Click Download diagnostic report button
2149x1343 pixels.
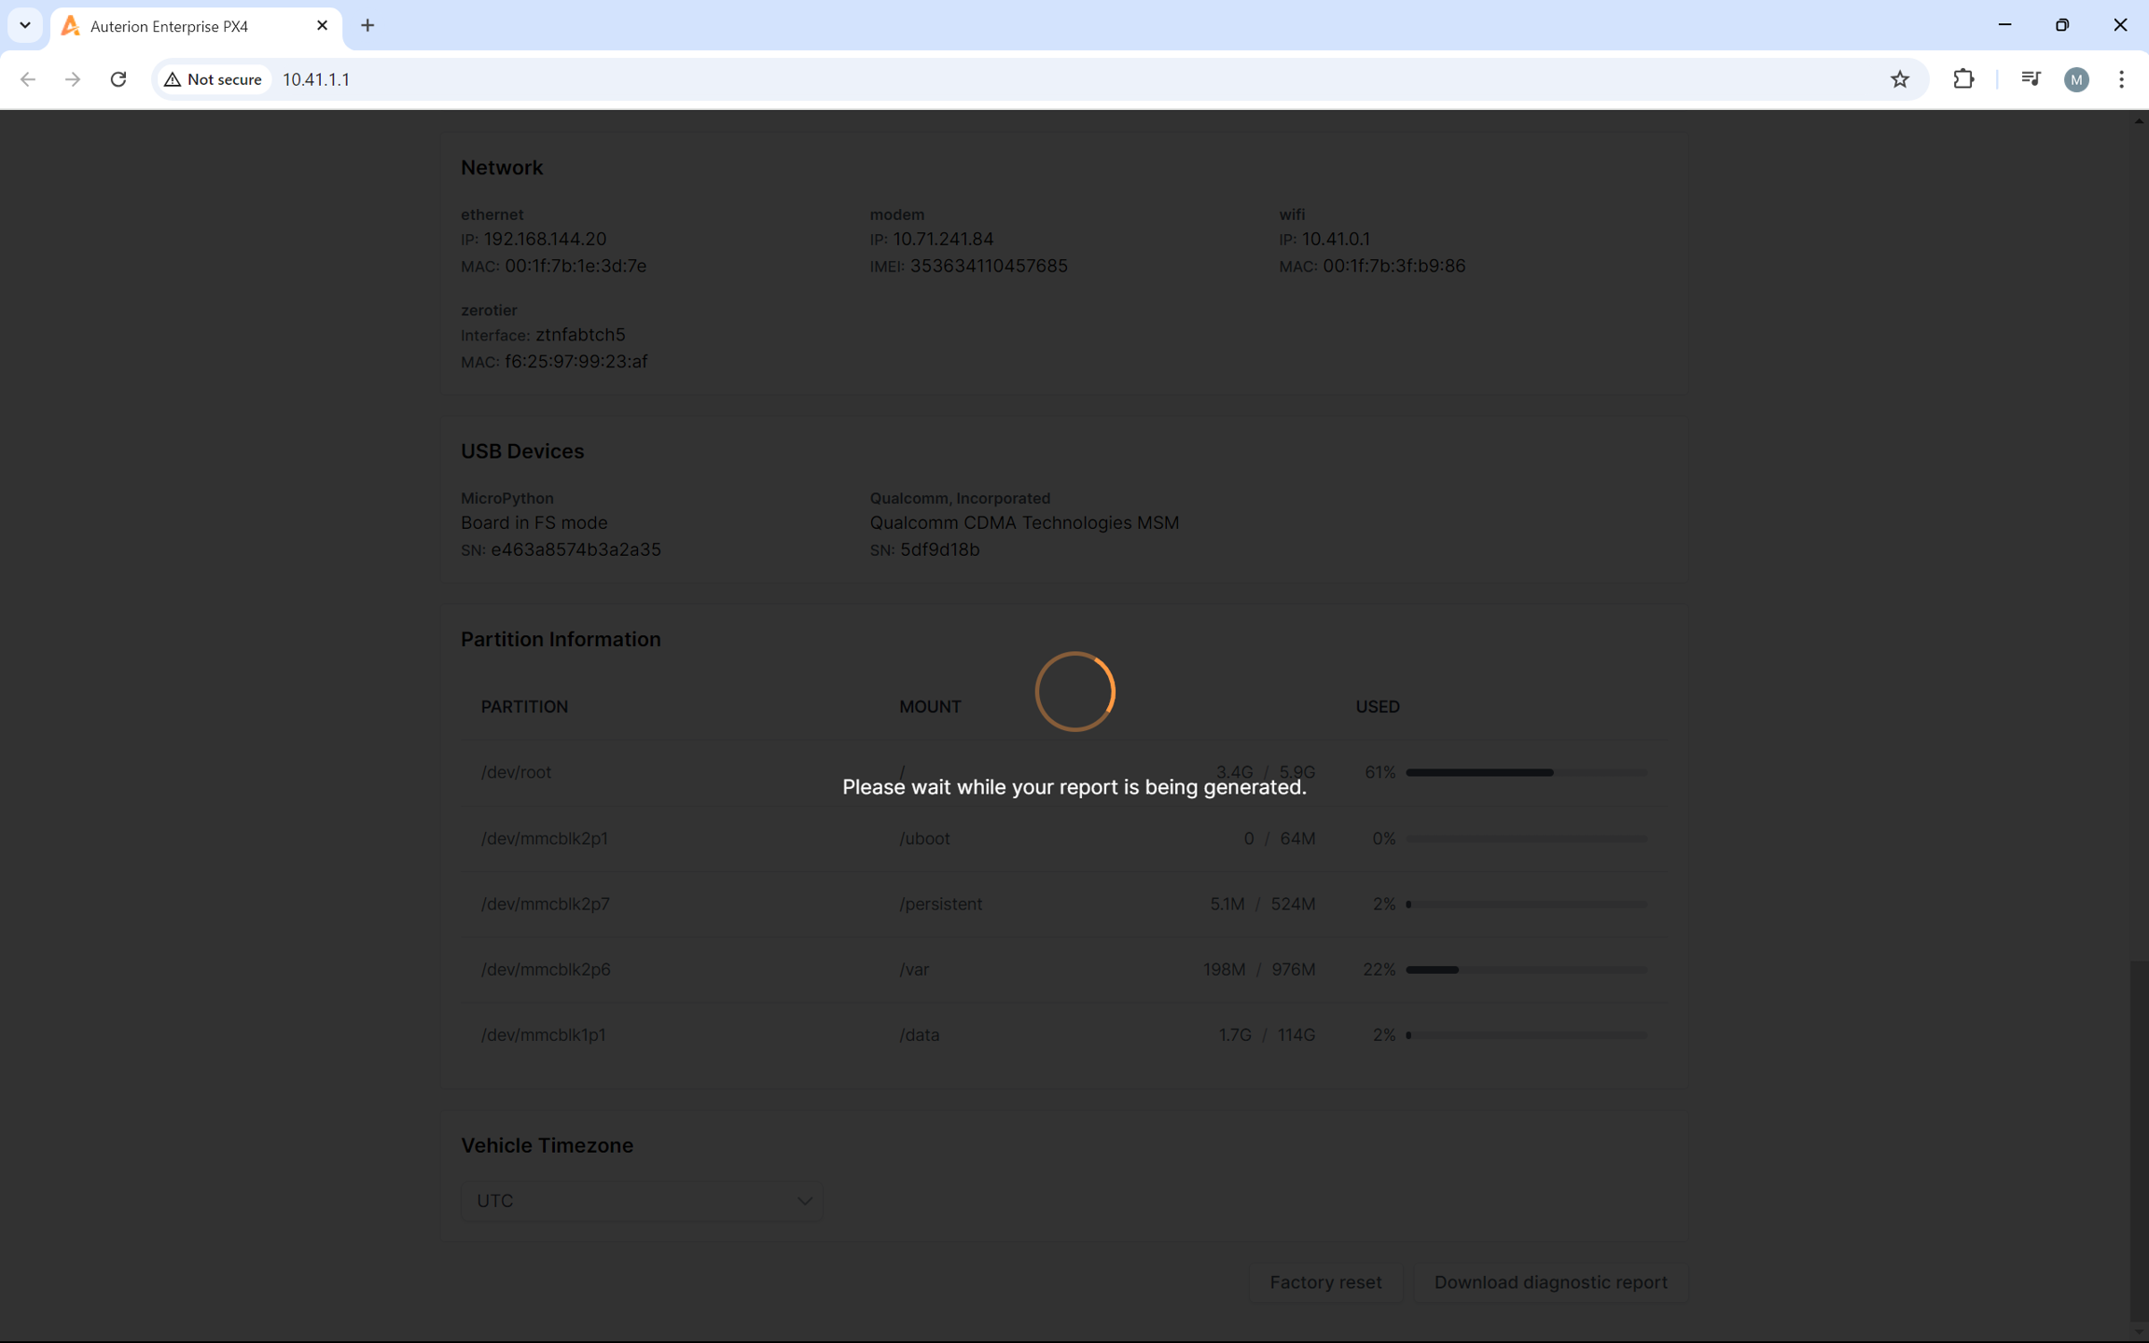(1550, 1282)
